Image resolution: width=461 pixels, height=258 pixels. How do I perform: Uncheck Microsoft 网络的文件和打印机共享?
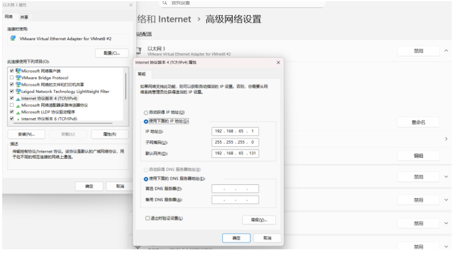tap(12, 85)
